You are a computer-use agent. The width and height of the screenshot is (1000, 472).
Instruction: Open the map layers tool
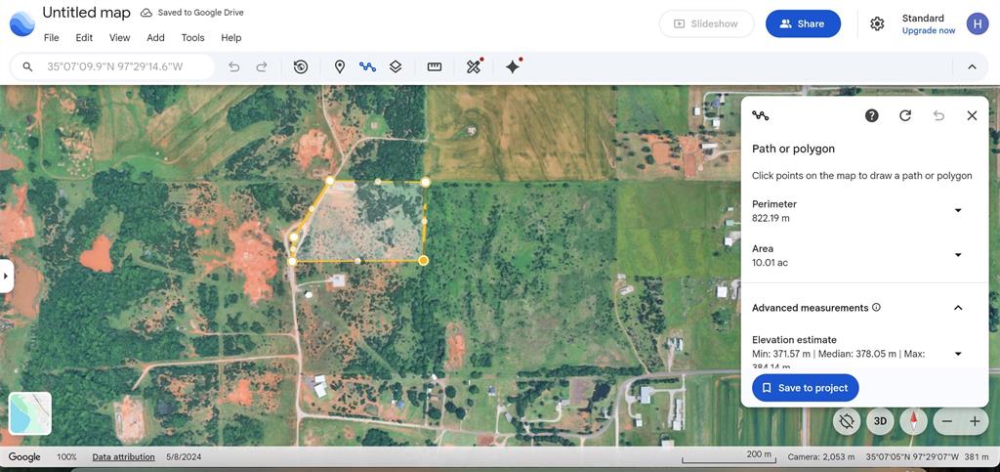(396, 66)
